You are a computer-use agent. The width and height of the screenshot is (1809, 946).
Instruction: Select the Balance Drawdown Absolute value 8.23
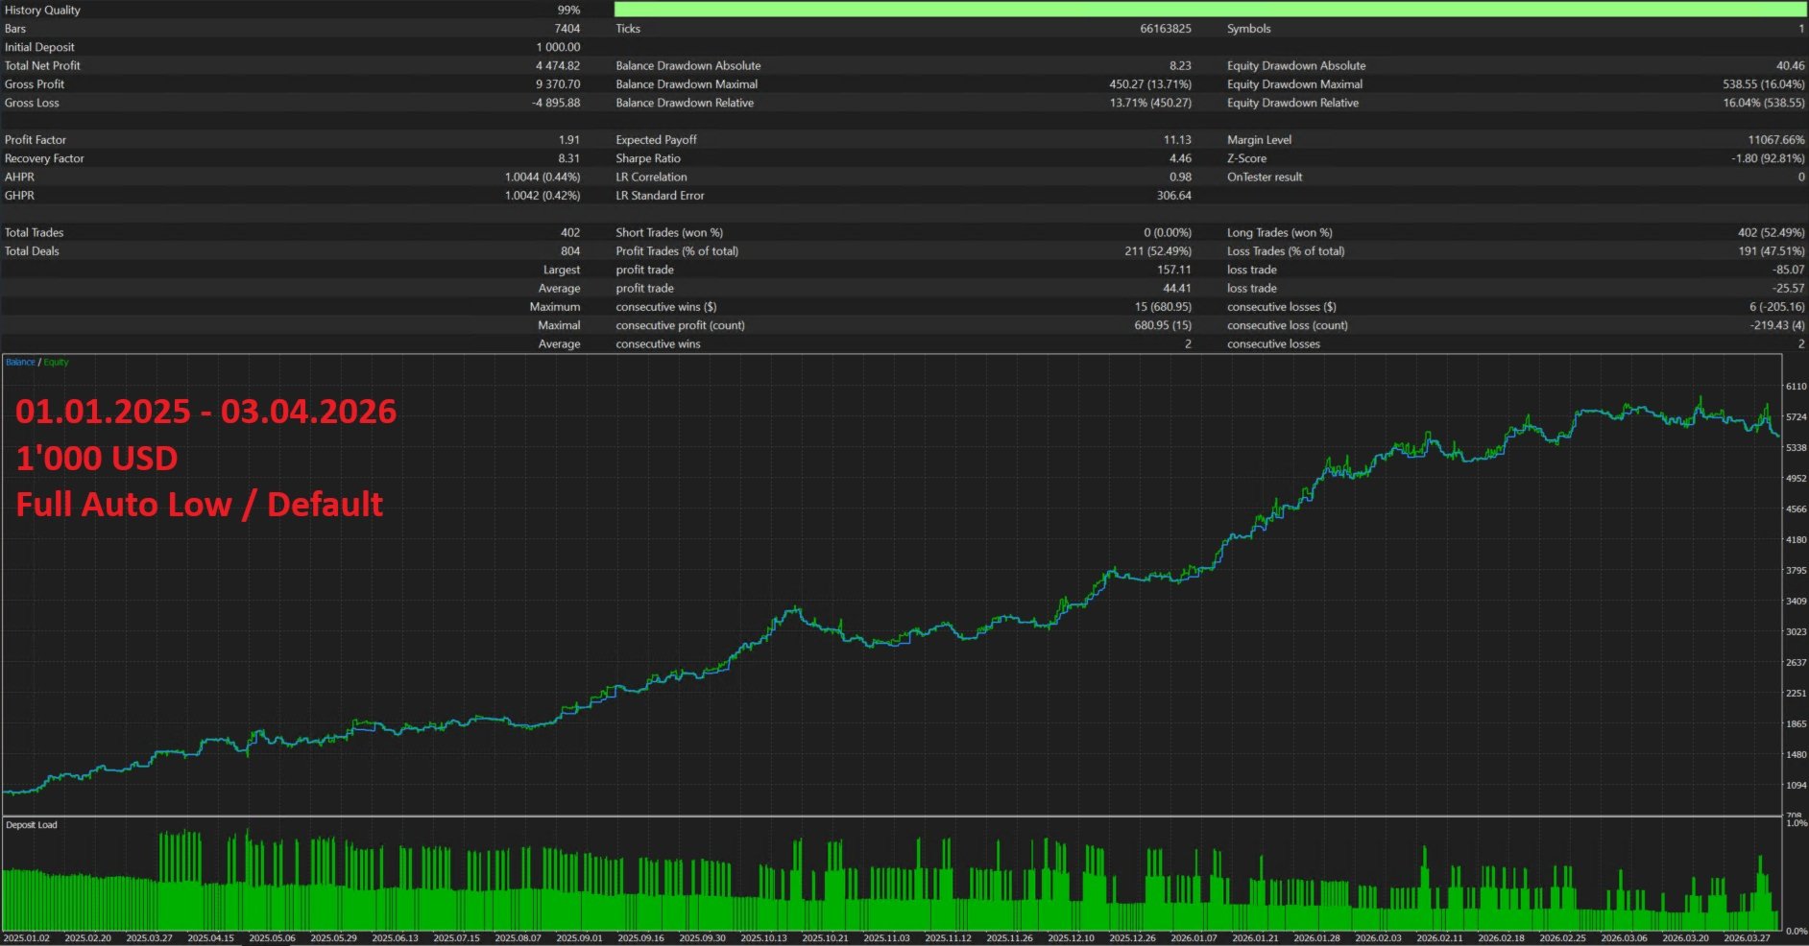1180,66
